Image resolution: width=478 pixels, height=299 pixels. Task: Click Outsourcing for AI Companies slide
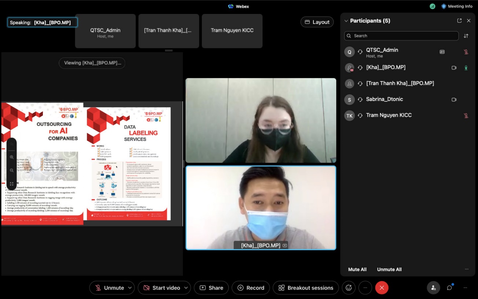coord(42,164)
